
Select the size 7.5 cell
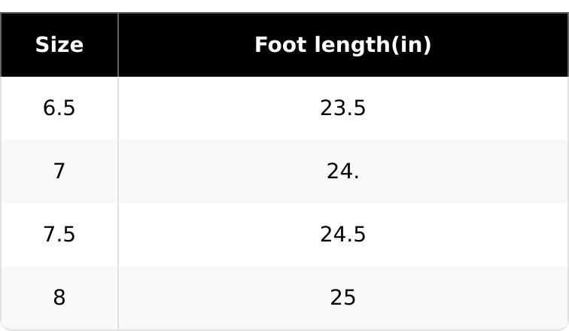pos(59,235)
